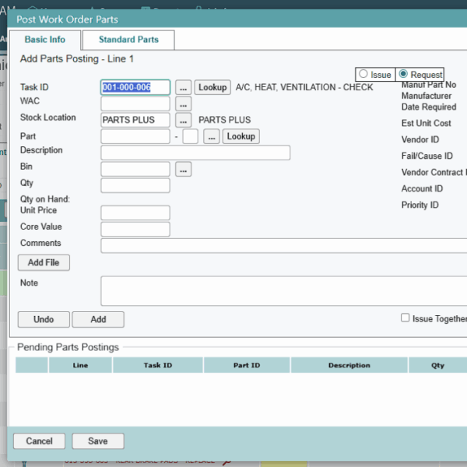Click the Cancel button
Screen dimensions: 467x467
[x=40, y=441]
